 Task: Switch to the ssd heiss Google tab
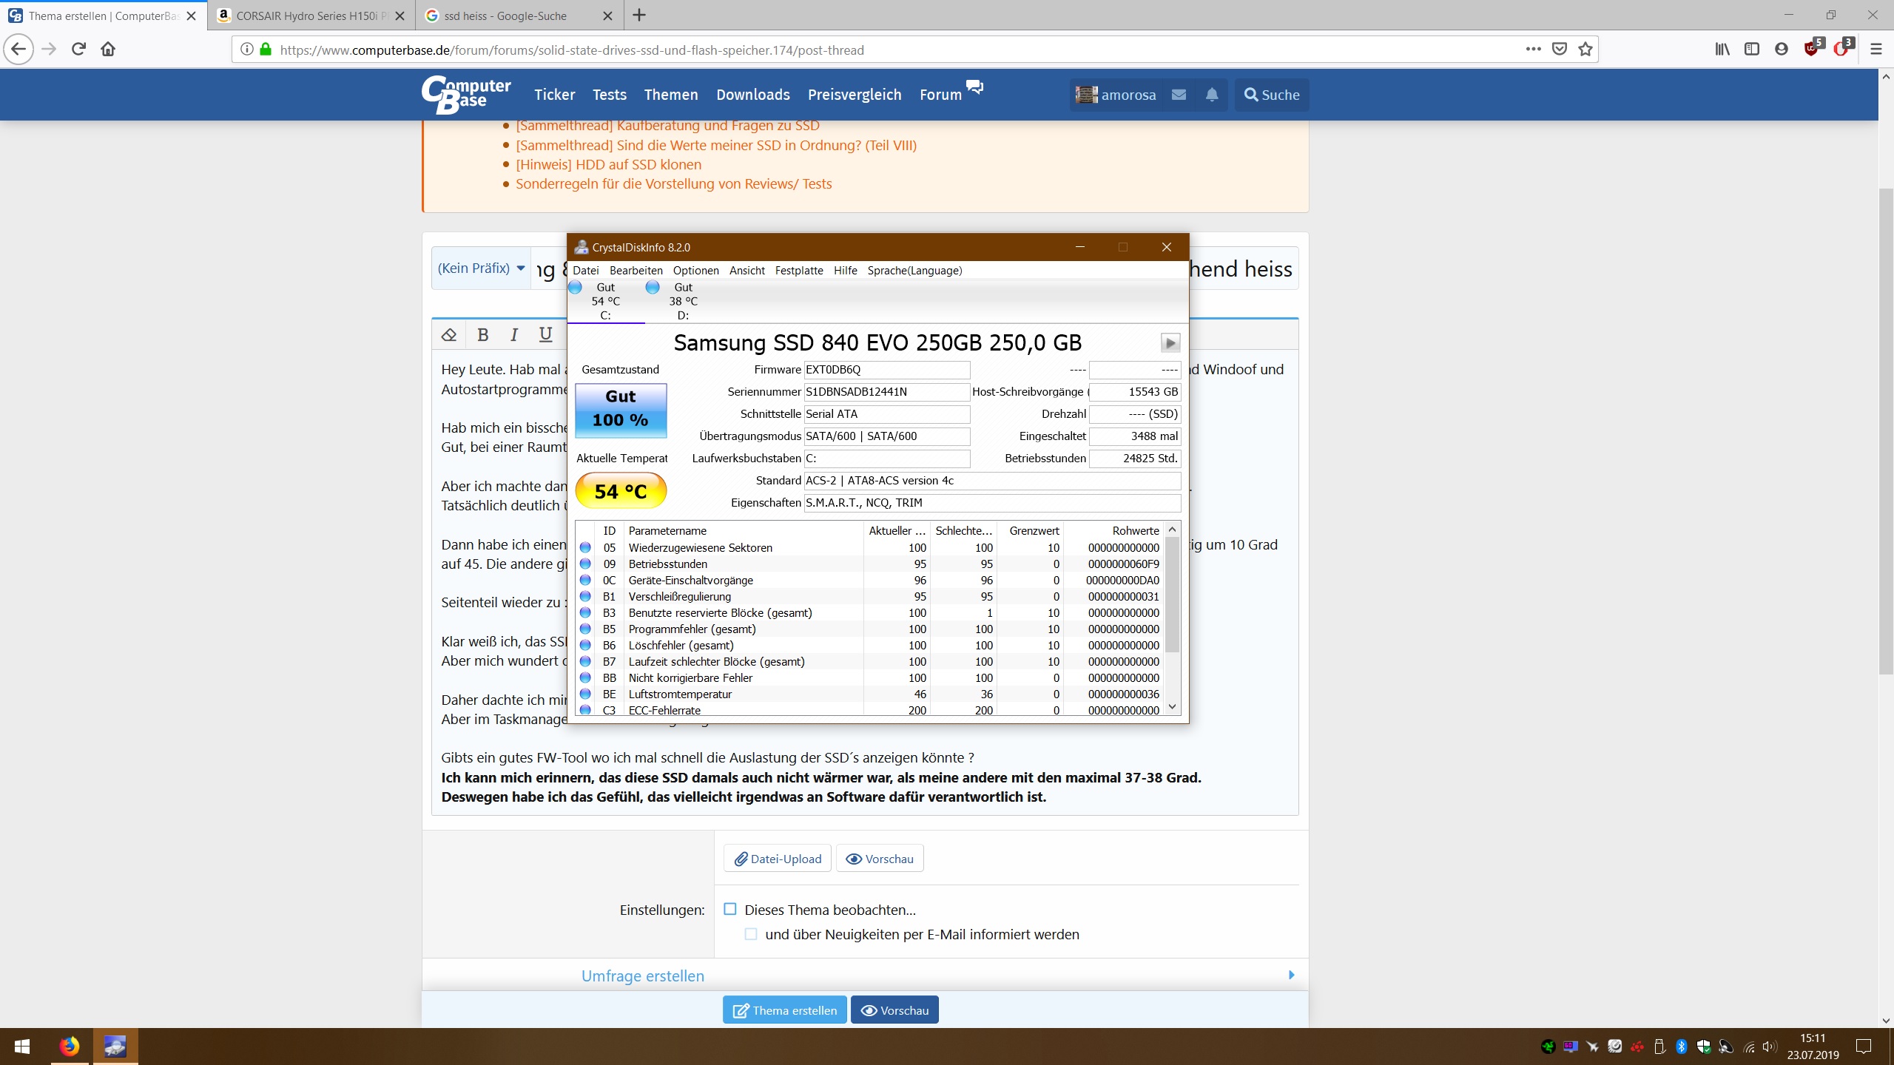(x=505, y=16)
